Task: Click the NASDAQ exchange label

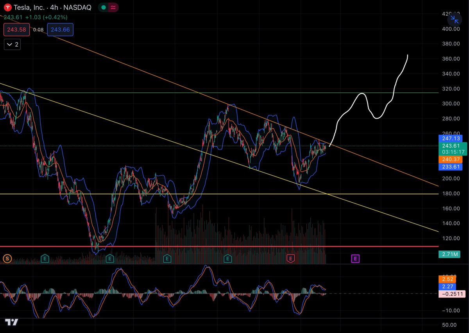Action: point(77,7)
